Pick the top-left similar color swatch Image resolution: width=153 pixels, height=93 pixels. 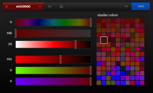[99, 21]
